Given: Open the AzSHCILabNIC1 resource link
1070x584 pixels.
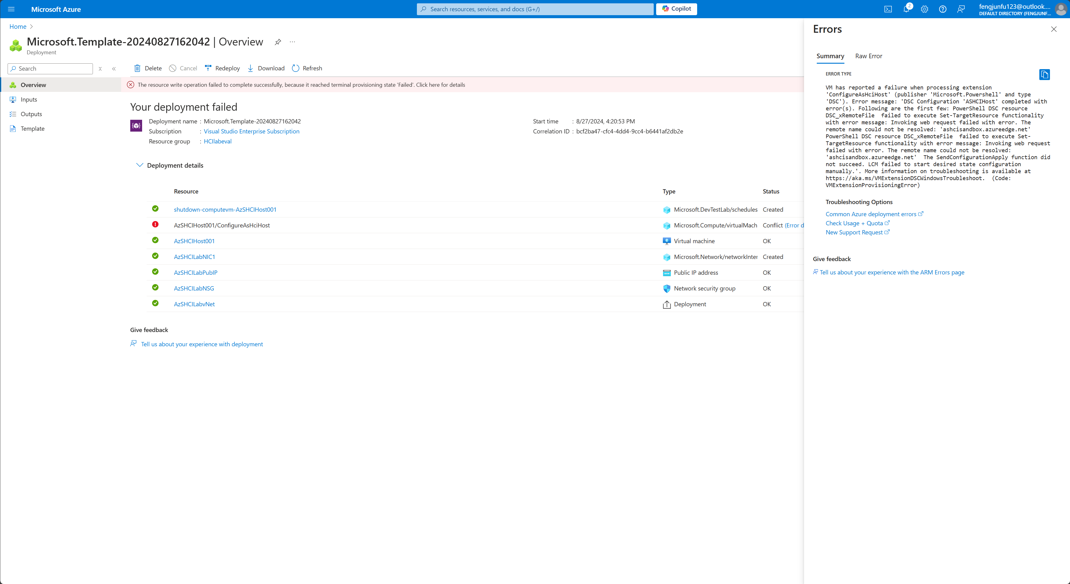Looking at the screenshot, I should (194, 257).
